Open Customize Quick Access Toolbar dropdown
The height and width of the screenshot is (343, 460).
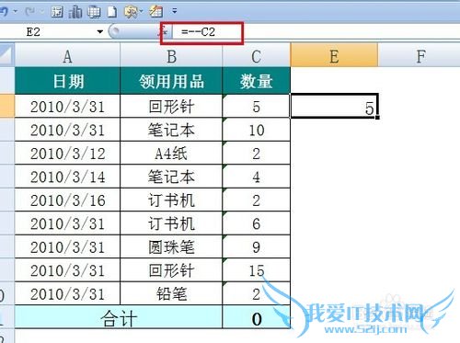click(175, 12)
